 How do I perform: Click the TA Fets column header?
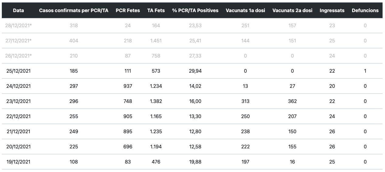click(x=156, y=10)
